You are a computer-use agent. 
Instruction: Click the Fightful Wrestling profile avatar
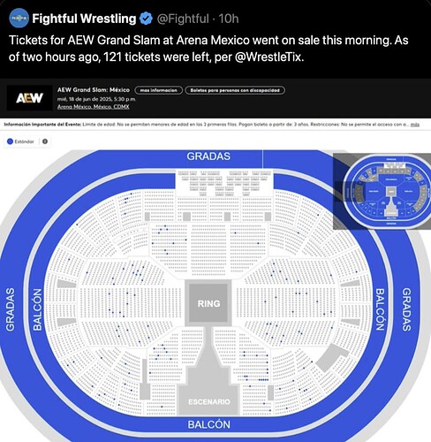coord(19,19)
